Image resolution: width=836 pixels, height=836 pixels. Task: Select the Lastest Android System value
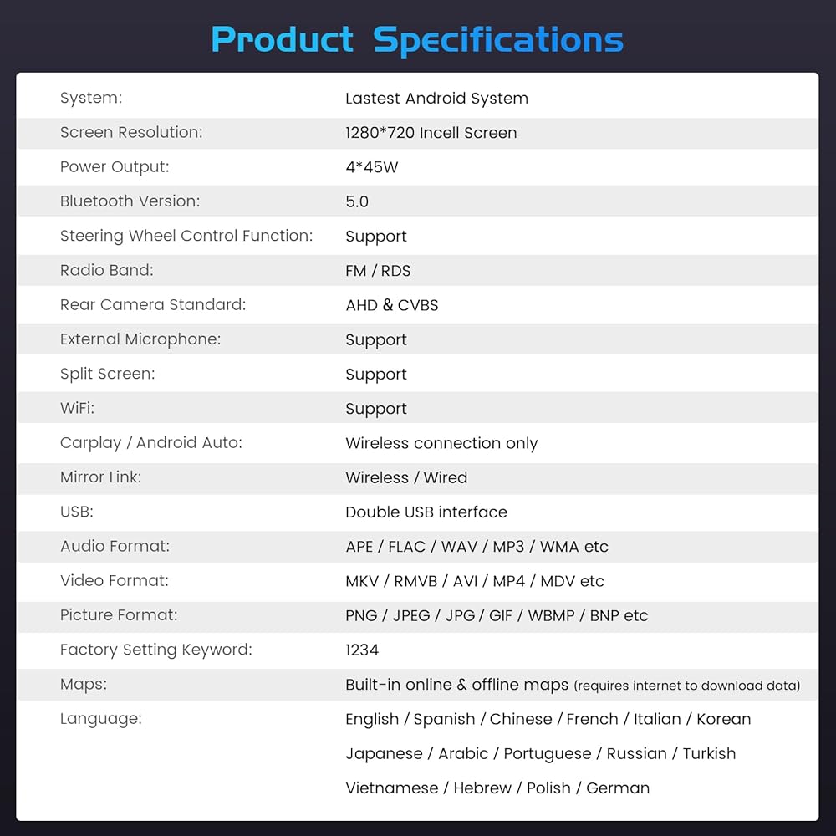(436, 98)
